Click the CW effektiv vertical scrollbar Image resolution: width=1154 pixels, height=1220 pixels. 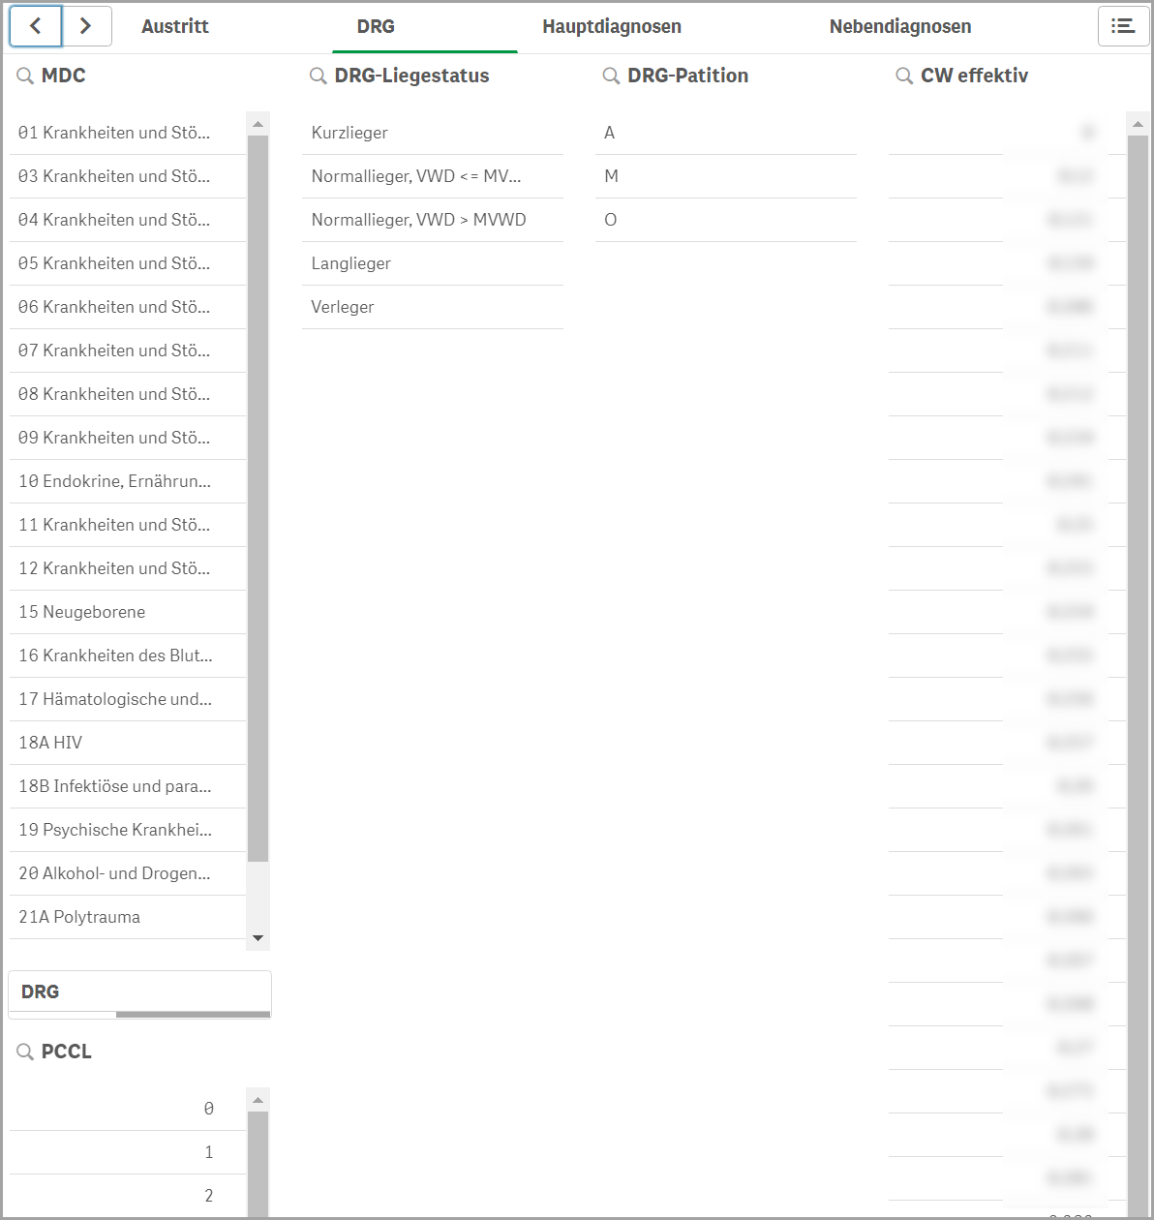(1138, 581)
